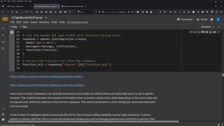Open the File menu in Colab
This screenshot has width=224, height=126.
(13, 22)
